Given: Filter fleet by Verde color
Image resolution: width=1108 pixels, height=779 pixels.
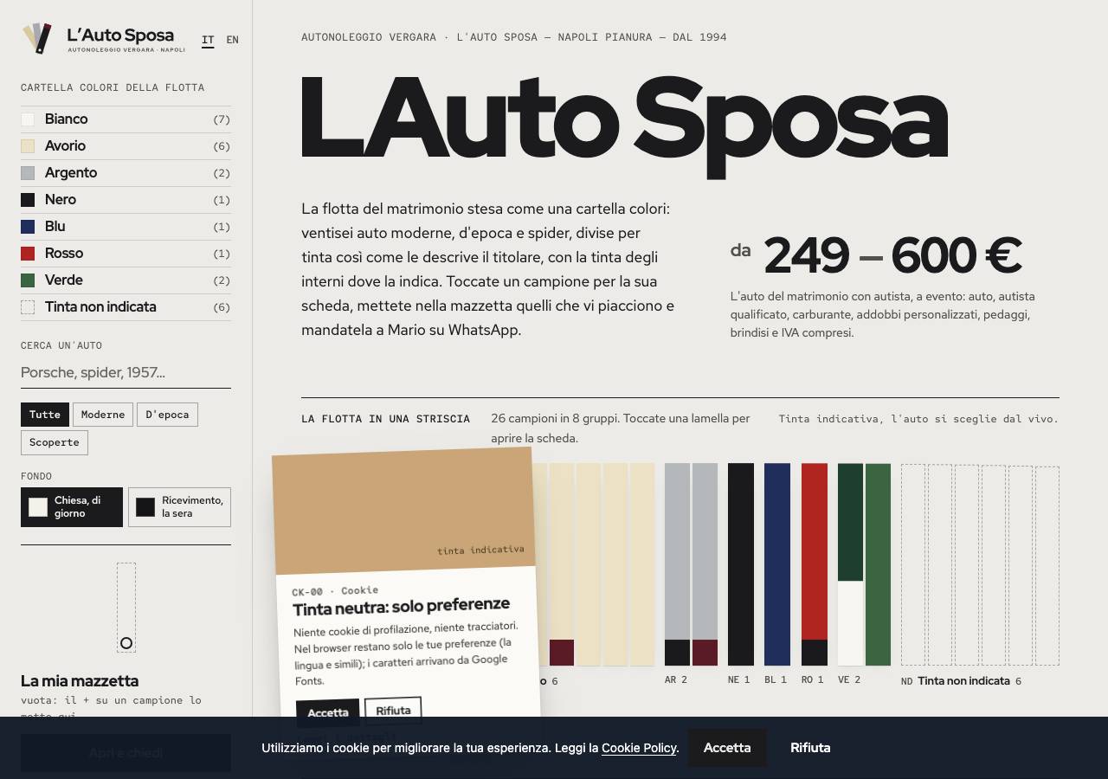Looking at the screenshot, I should coord(126,280).
